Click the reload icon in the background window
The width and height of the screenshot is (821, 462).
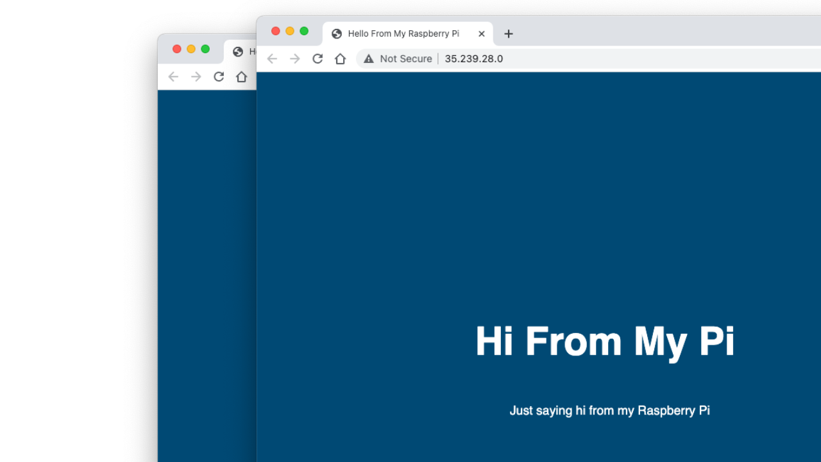(219, 76)
